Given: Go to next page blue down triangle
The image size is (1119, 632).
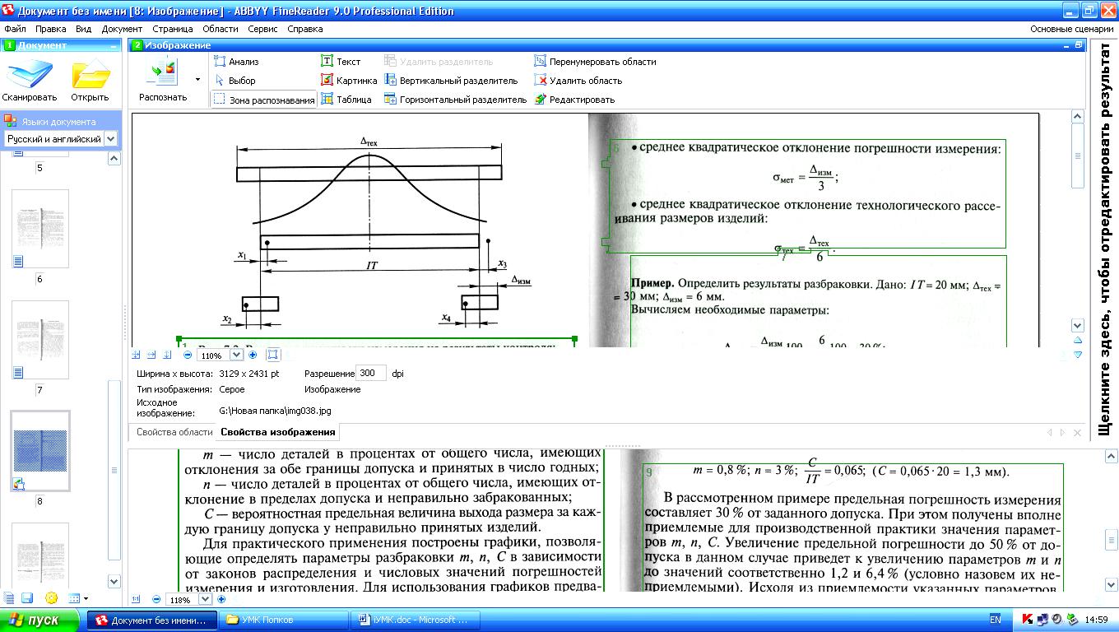Looking at the screenshot, I should click(1078, 355).
